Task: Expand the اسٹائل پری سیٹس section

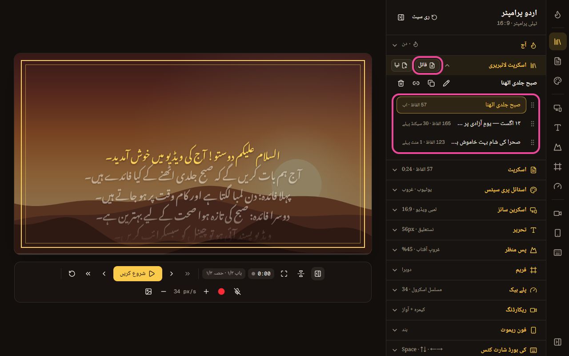Action: [x=466, y=190]
